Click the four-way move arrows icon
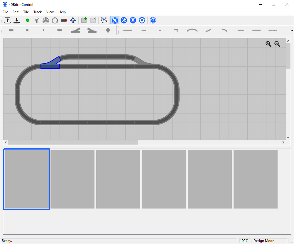This screenshot has width=294, height=244. (x=73, y=20)
